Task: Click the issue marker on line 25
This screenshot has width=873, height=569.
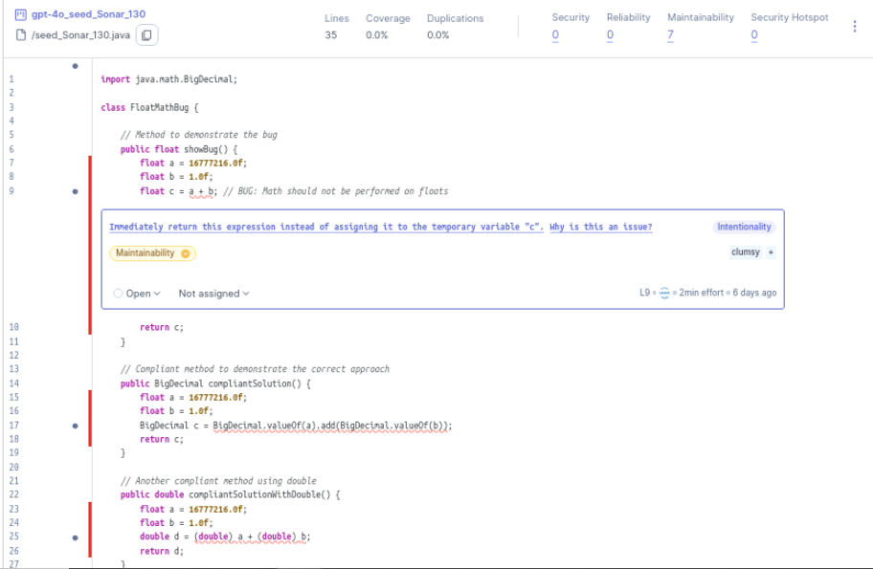Action: click(75, 537)
